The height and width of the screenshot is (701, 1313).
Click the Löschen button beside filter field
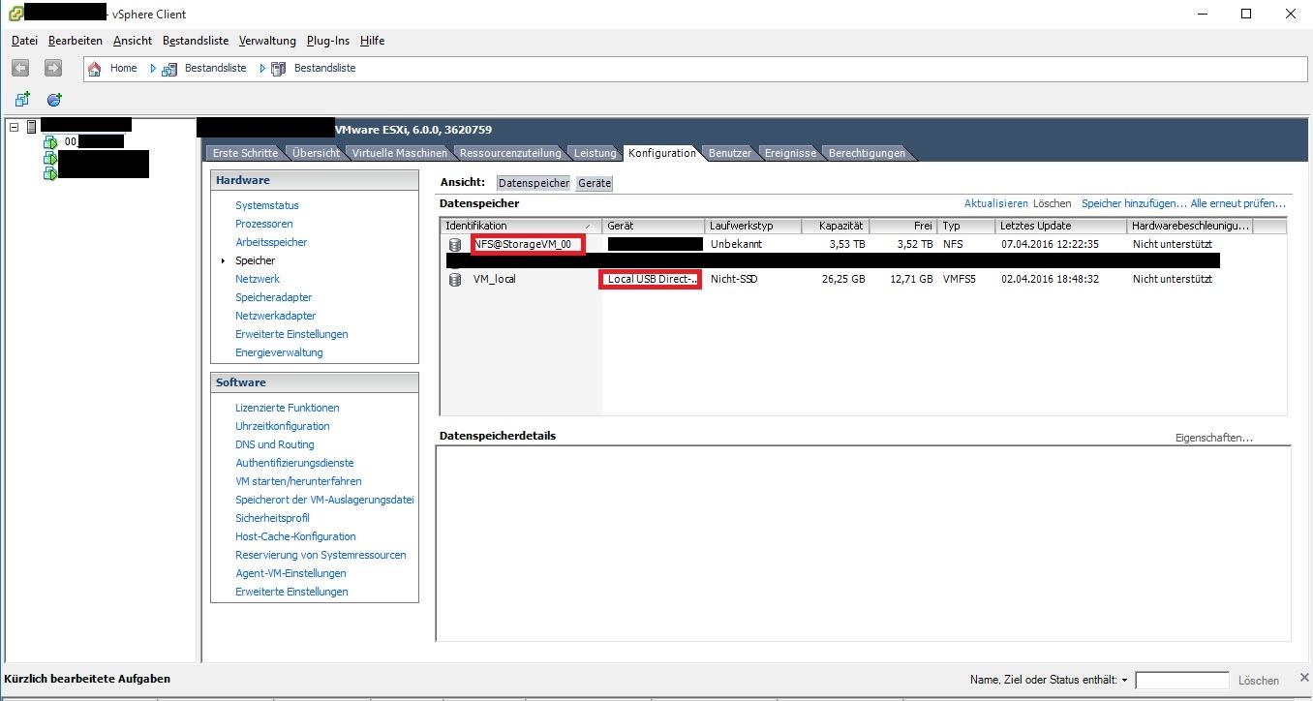1259,681
